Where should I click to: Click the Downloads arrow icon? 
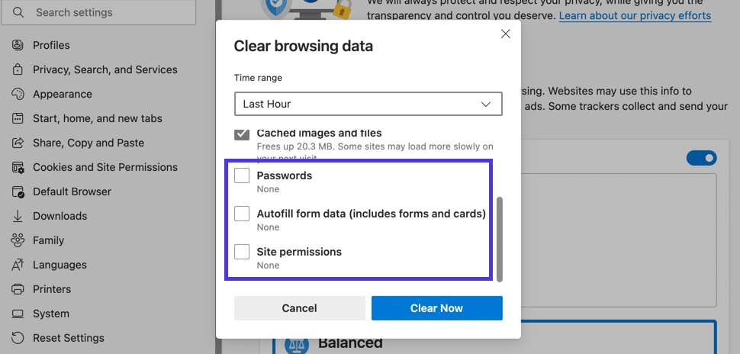pyautogui.click(x=18, y=216)
